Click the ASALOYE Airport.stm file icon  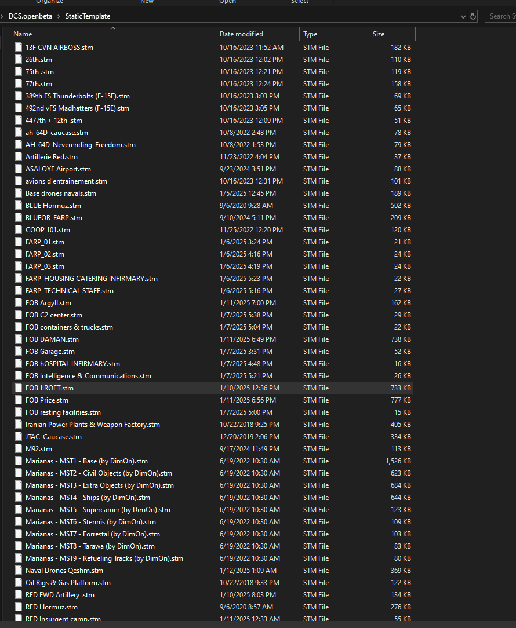tap(18, 169)
